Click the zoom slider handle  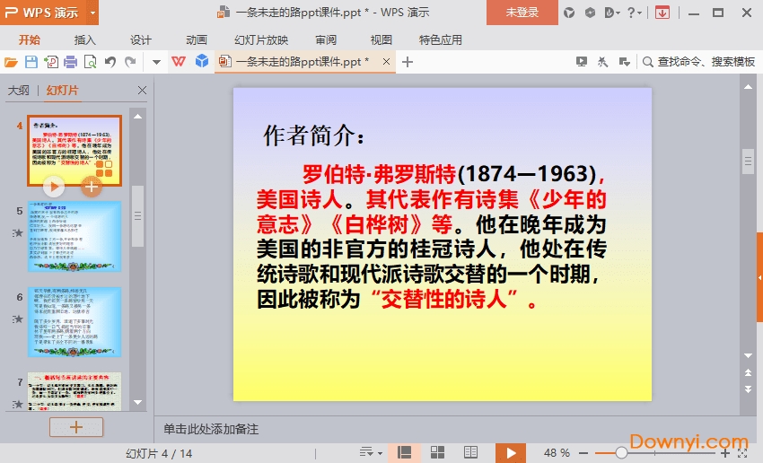point(621,453)
